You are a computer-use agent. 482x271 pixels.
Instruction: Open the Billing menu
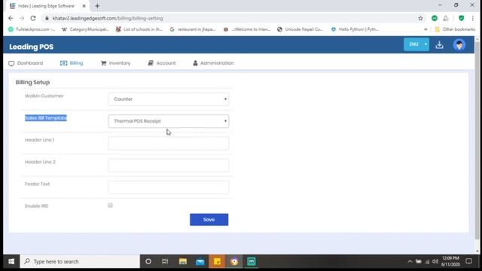click(x=72, y=63)
